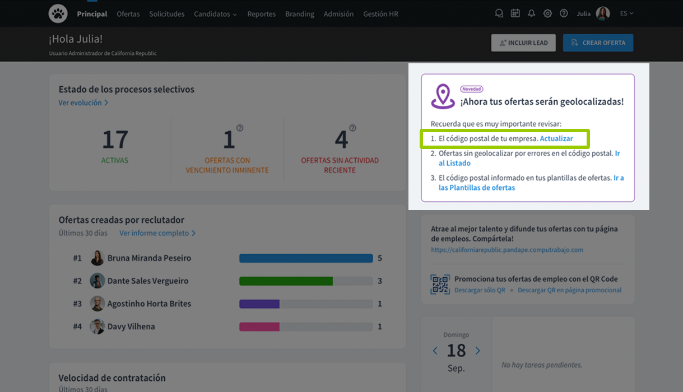Go to next day in calendar

click(x=477, y=351)
